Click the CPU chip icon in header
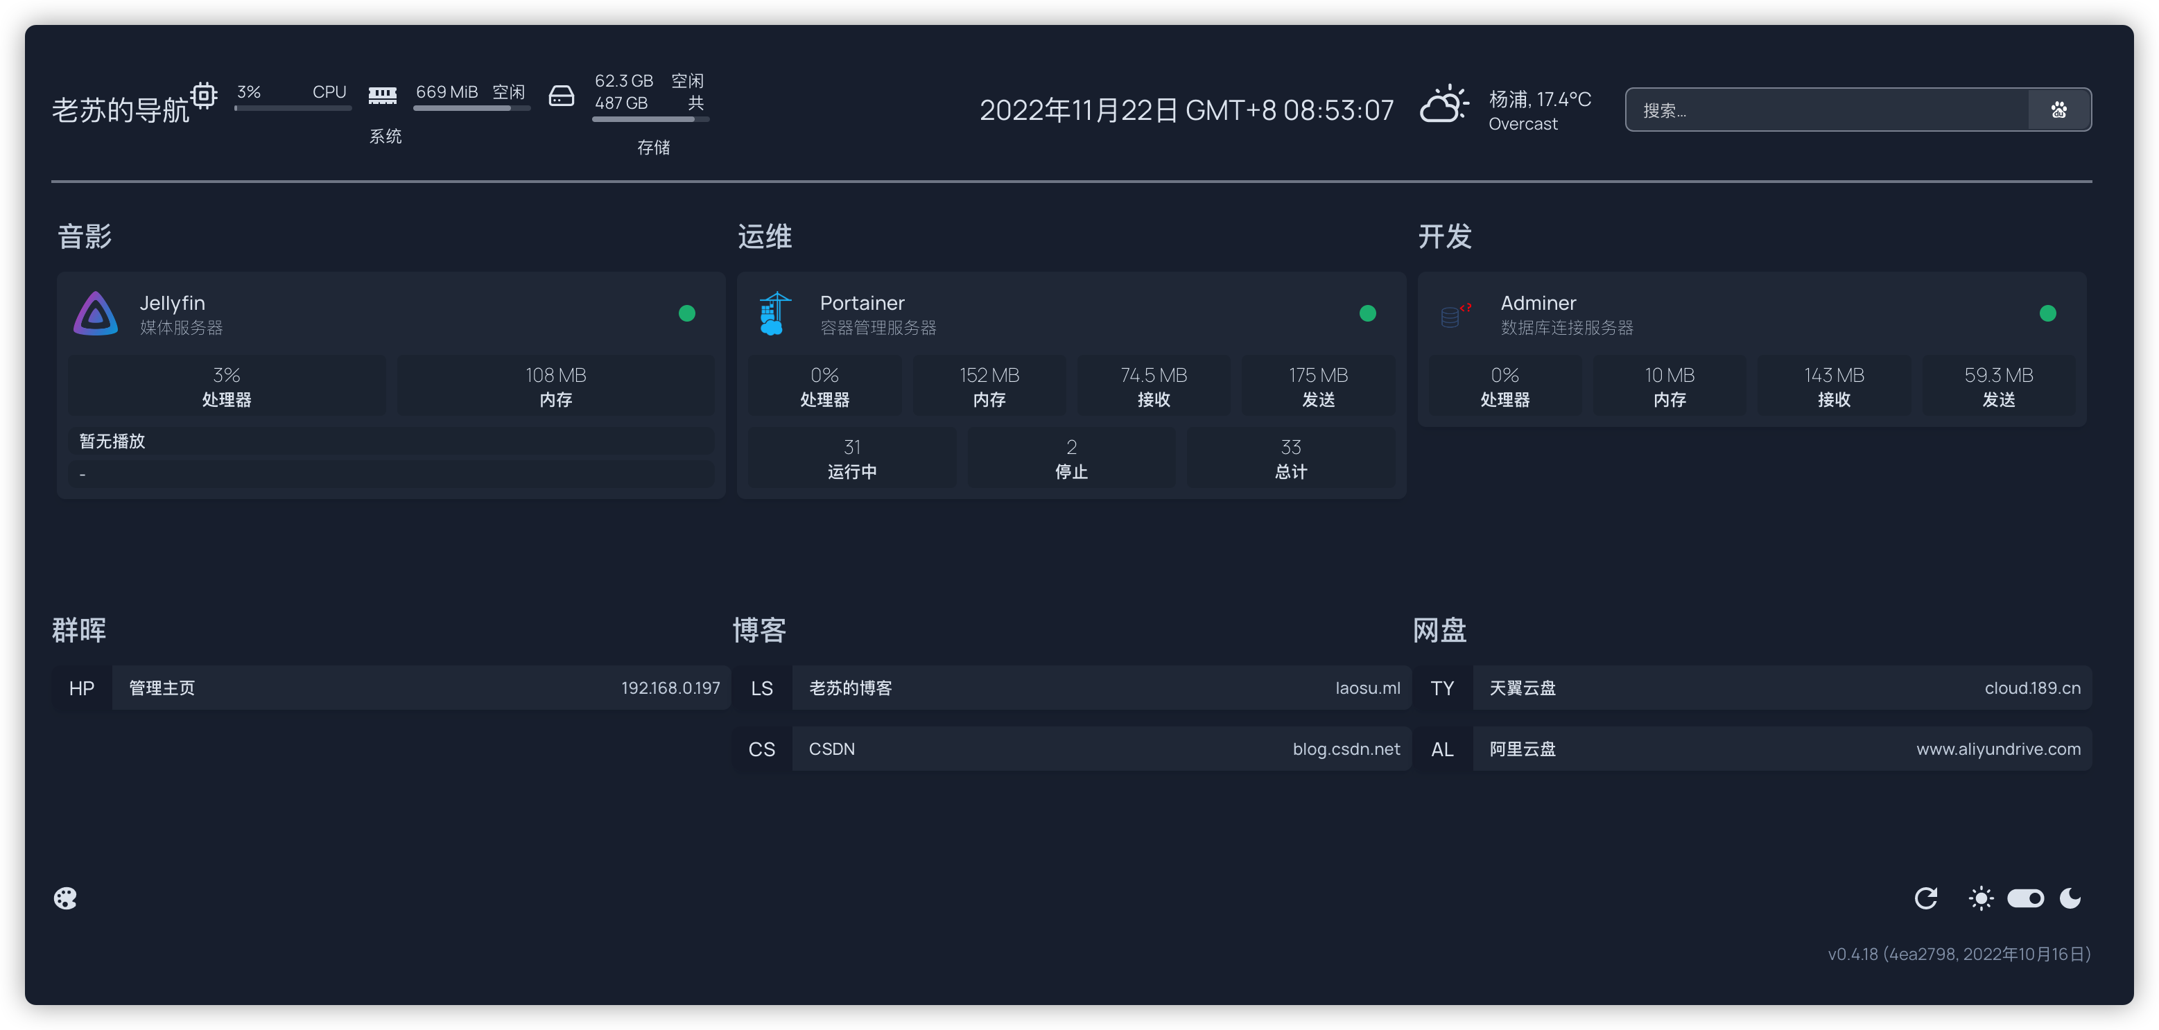The image size is (2159, 1030). [204, 95]
